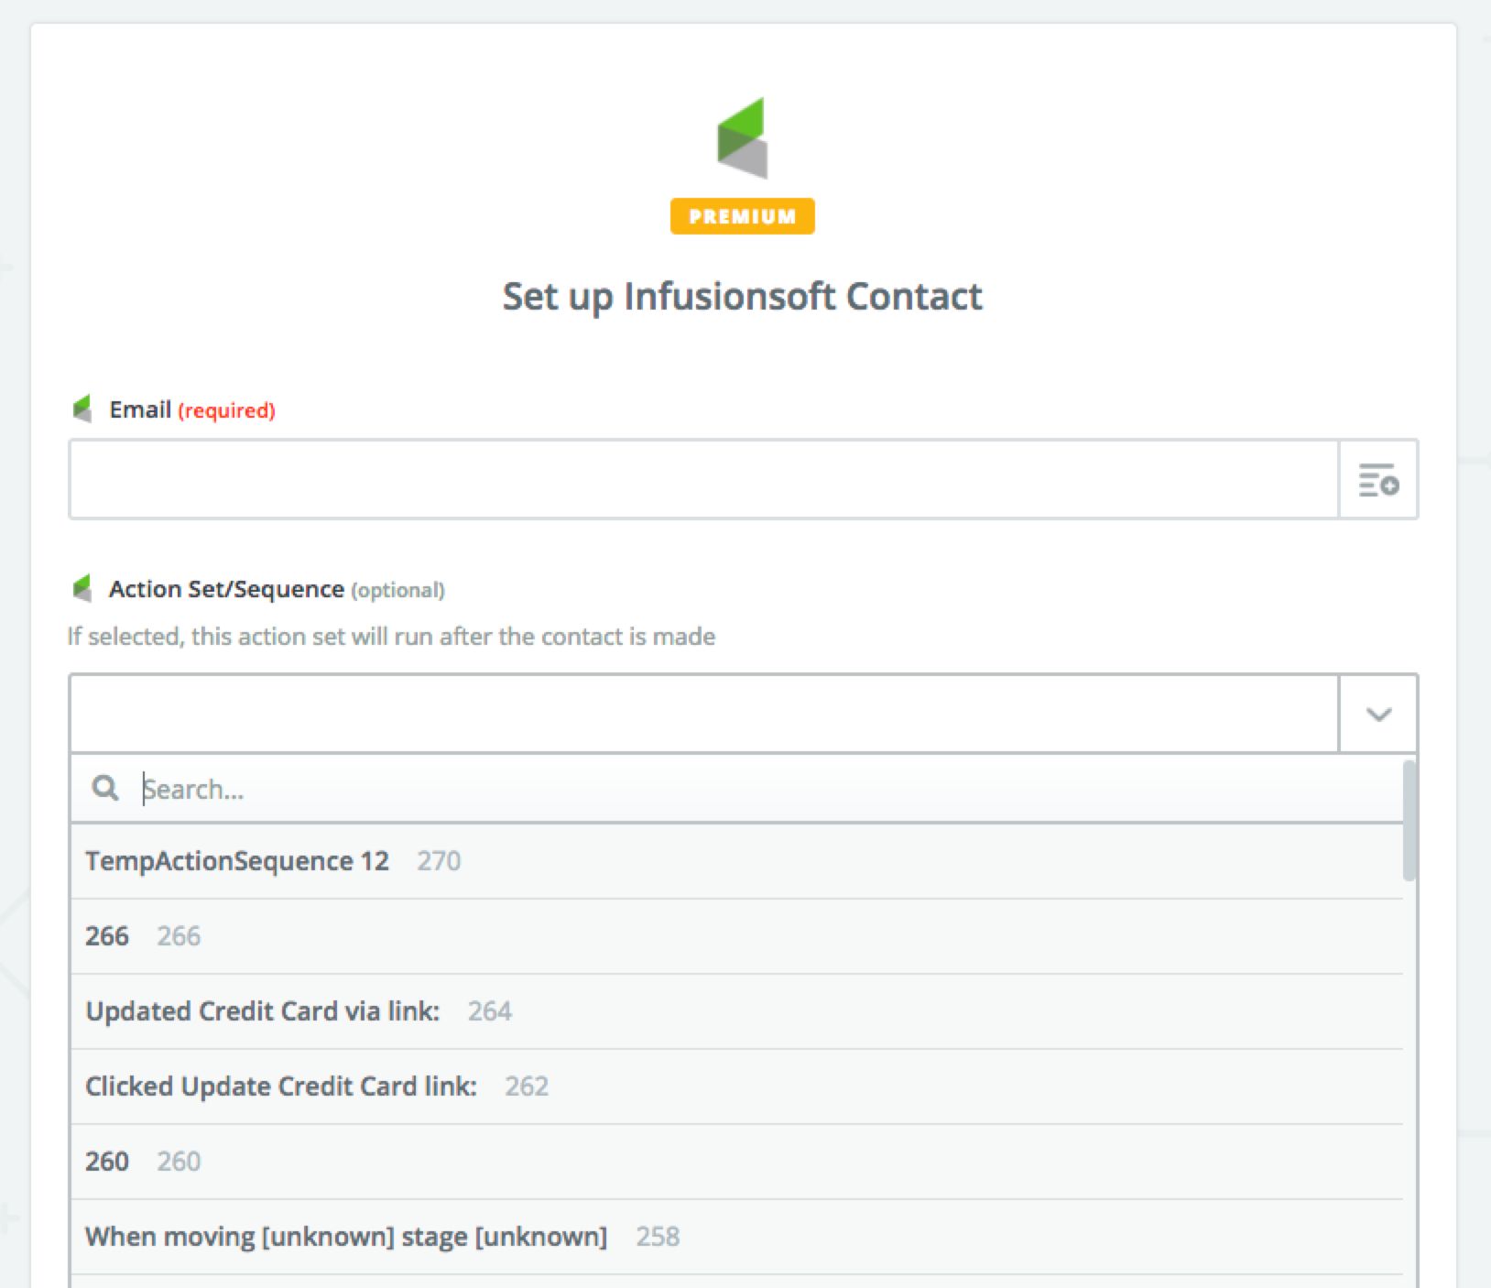Click the Action Set/Sequence label text
1491x1288 pixels.
pos(226,589)
